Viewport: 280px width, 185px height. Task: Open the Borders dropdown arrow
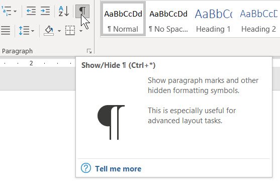coord(81,31)
